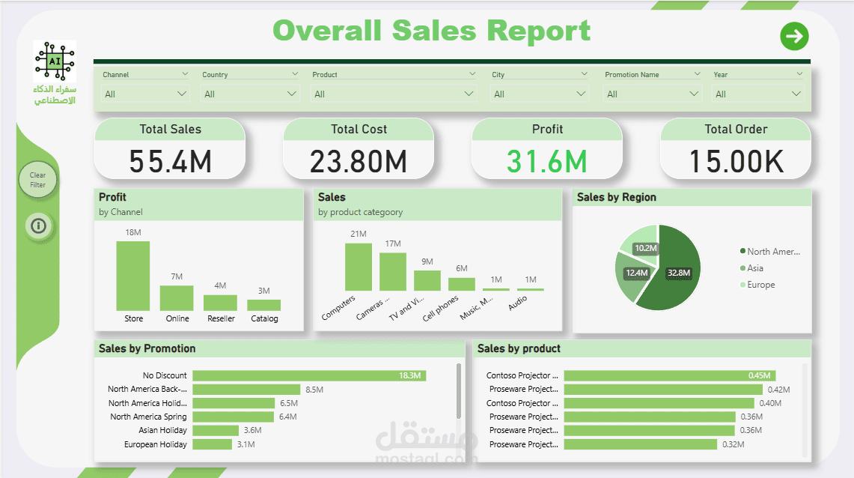Collapse the Year slicer header chevron

(799, 73)
